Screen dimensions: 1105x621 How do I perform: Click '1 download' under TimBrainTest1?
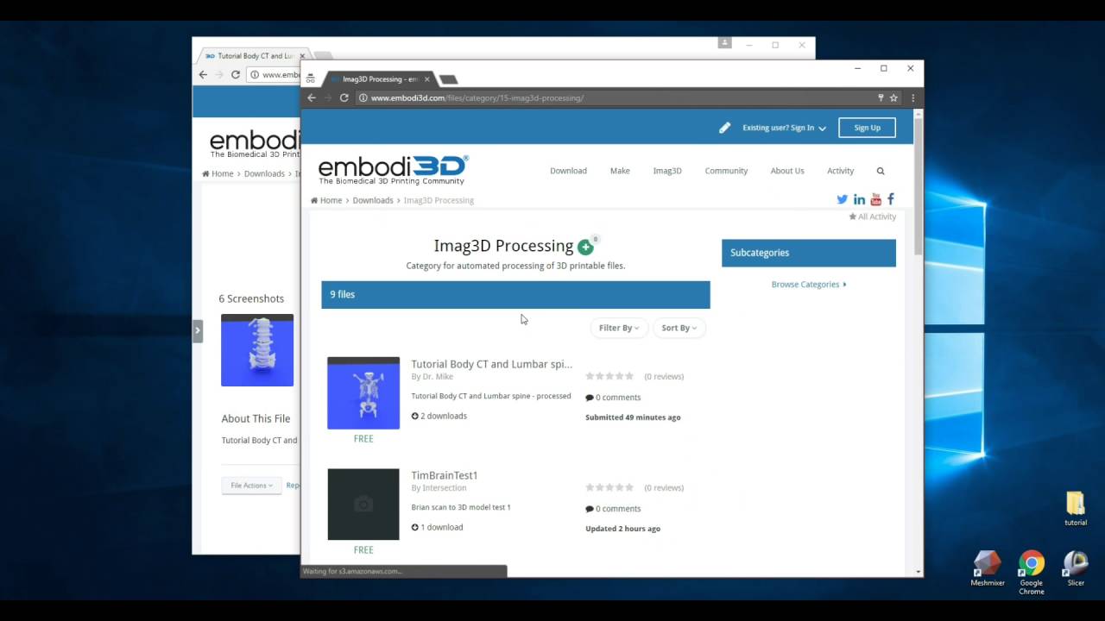coord(437,527)
